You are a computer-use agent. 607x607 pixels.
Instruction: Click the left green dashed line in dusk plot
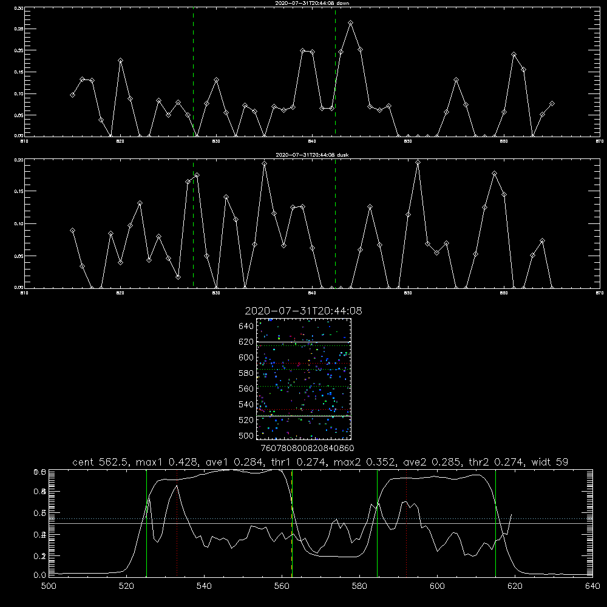click(193, 224)
